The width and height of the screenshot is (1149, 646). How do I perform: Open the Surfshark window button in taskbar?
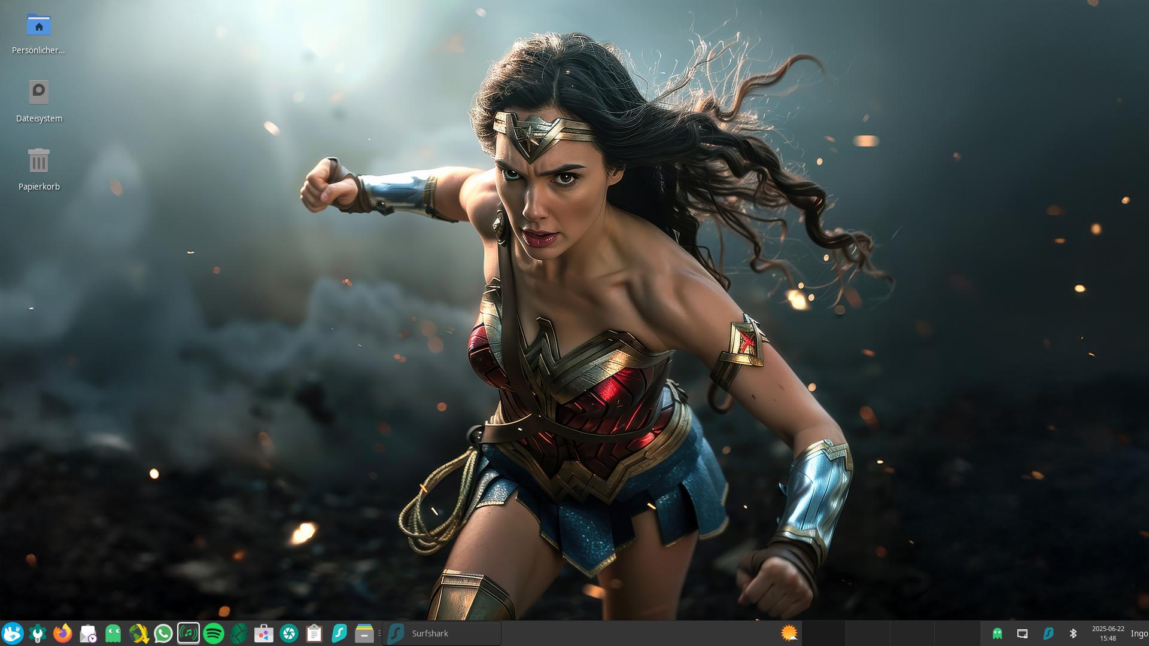(442, 633)
